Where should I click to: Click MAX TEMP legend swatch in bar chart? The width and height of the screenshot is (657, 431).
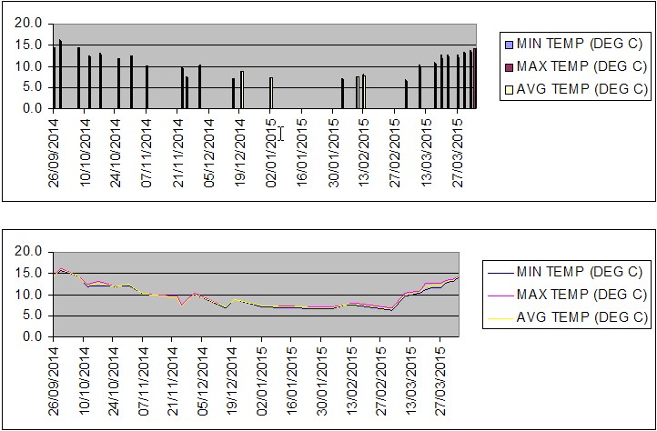tap(509, 67)
